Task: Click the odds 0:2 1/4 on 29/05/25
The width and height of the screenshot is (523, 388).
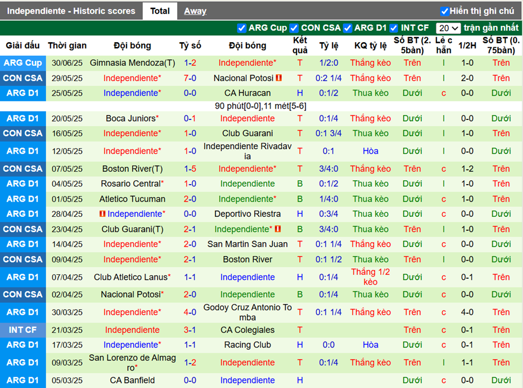Action: tap(328, 78)
